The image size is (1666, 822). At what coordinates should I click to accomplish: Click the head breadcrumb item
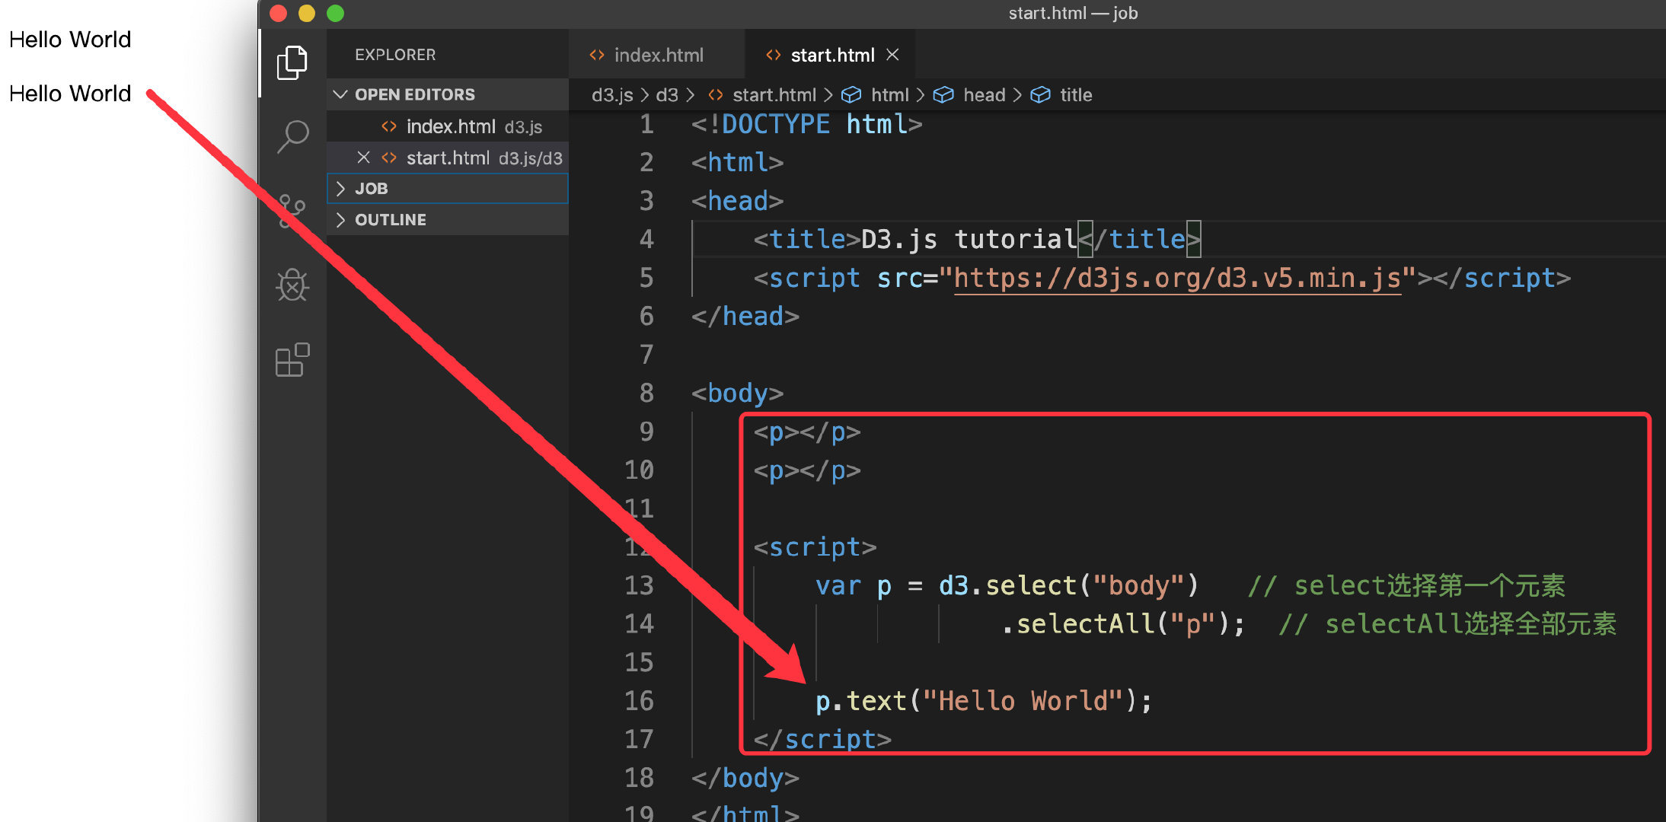click(x=984, y=95)
